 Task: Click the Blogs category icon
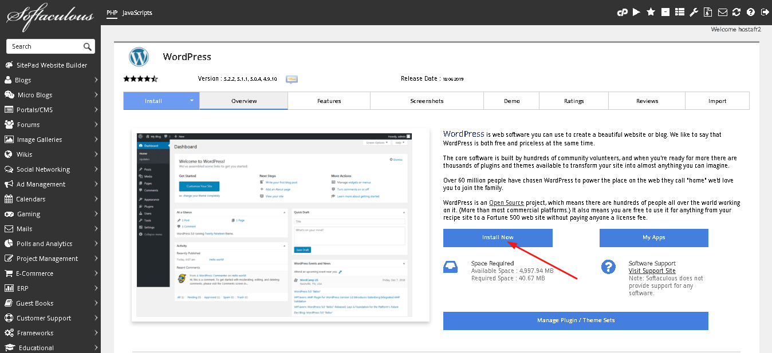8,80
